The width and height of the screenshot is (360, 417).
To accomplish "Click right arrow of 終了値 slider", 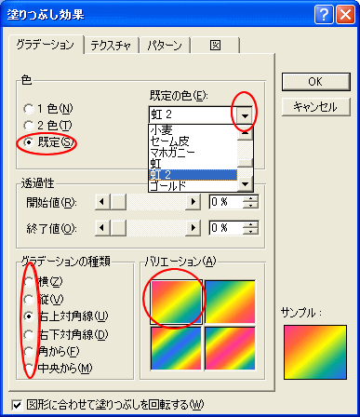I will click(x=193, y=228).
